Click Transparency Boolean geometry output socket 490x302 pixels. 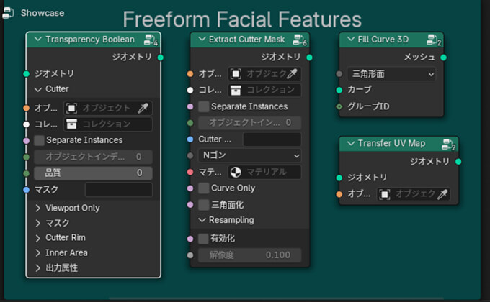(160, 58)
